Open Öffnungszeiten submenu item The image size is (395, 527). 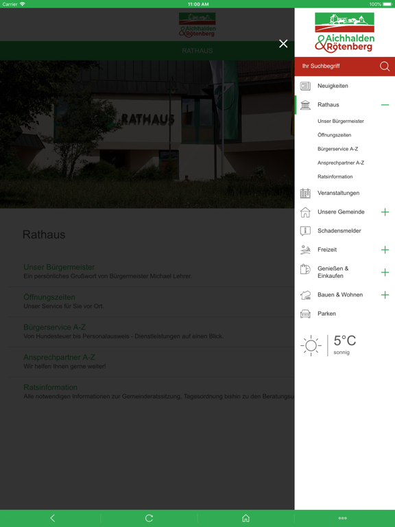pos(334,134)
